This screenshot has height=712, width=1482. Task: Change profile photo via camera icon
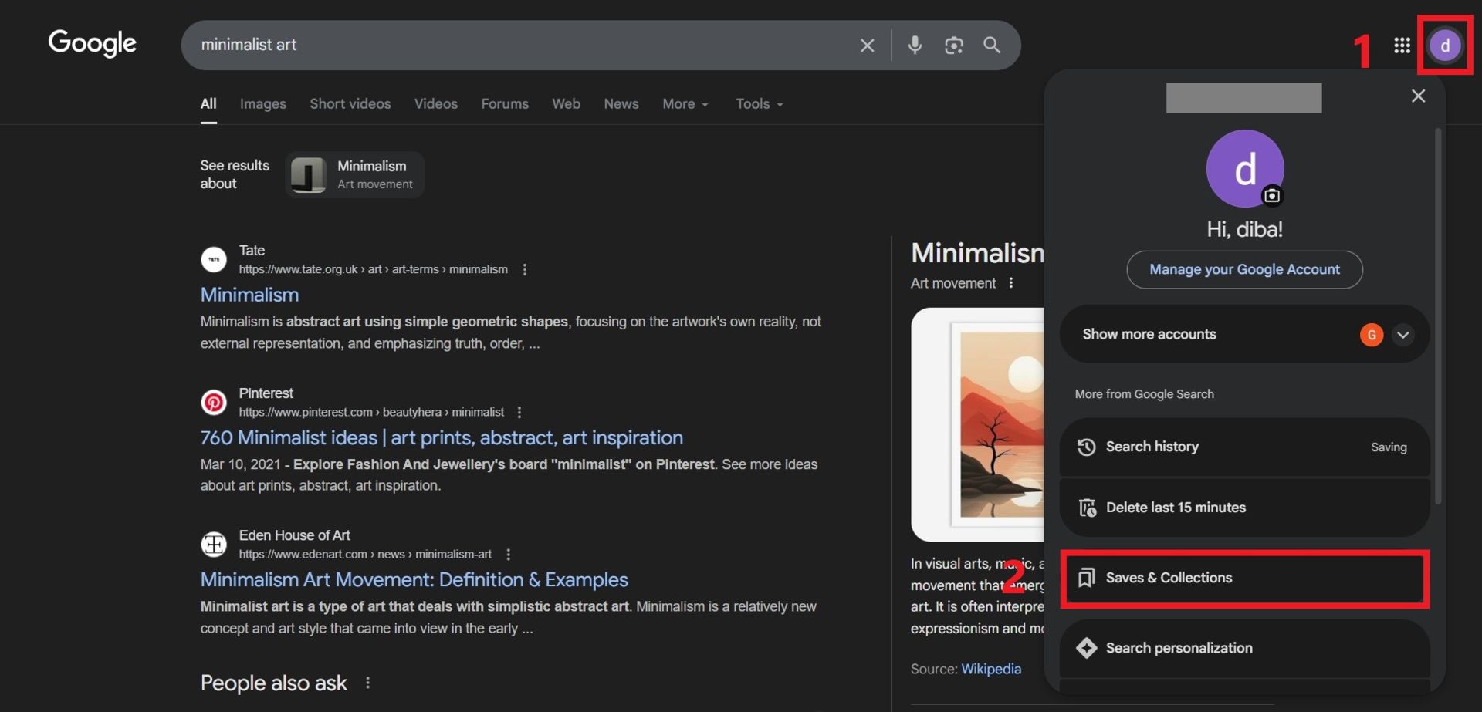click(1271, 196)
